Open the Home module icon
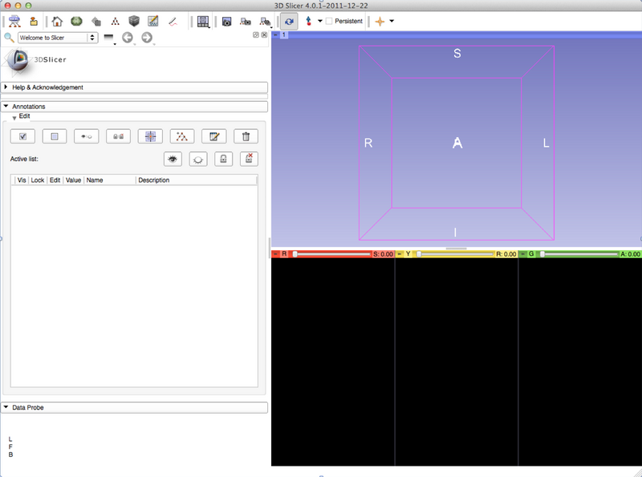The height and width of the screenshot is (477, 642). pos(57,21)
